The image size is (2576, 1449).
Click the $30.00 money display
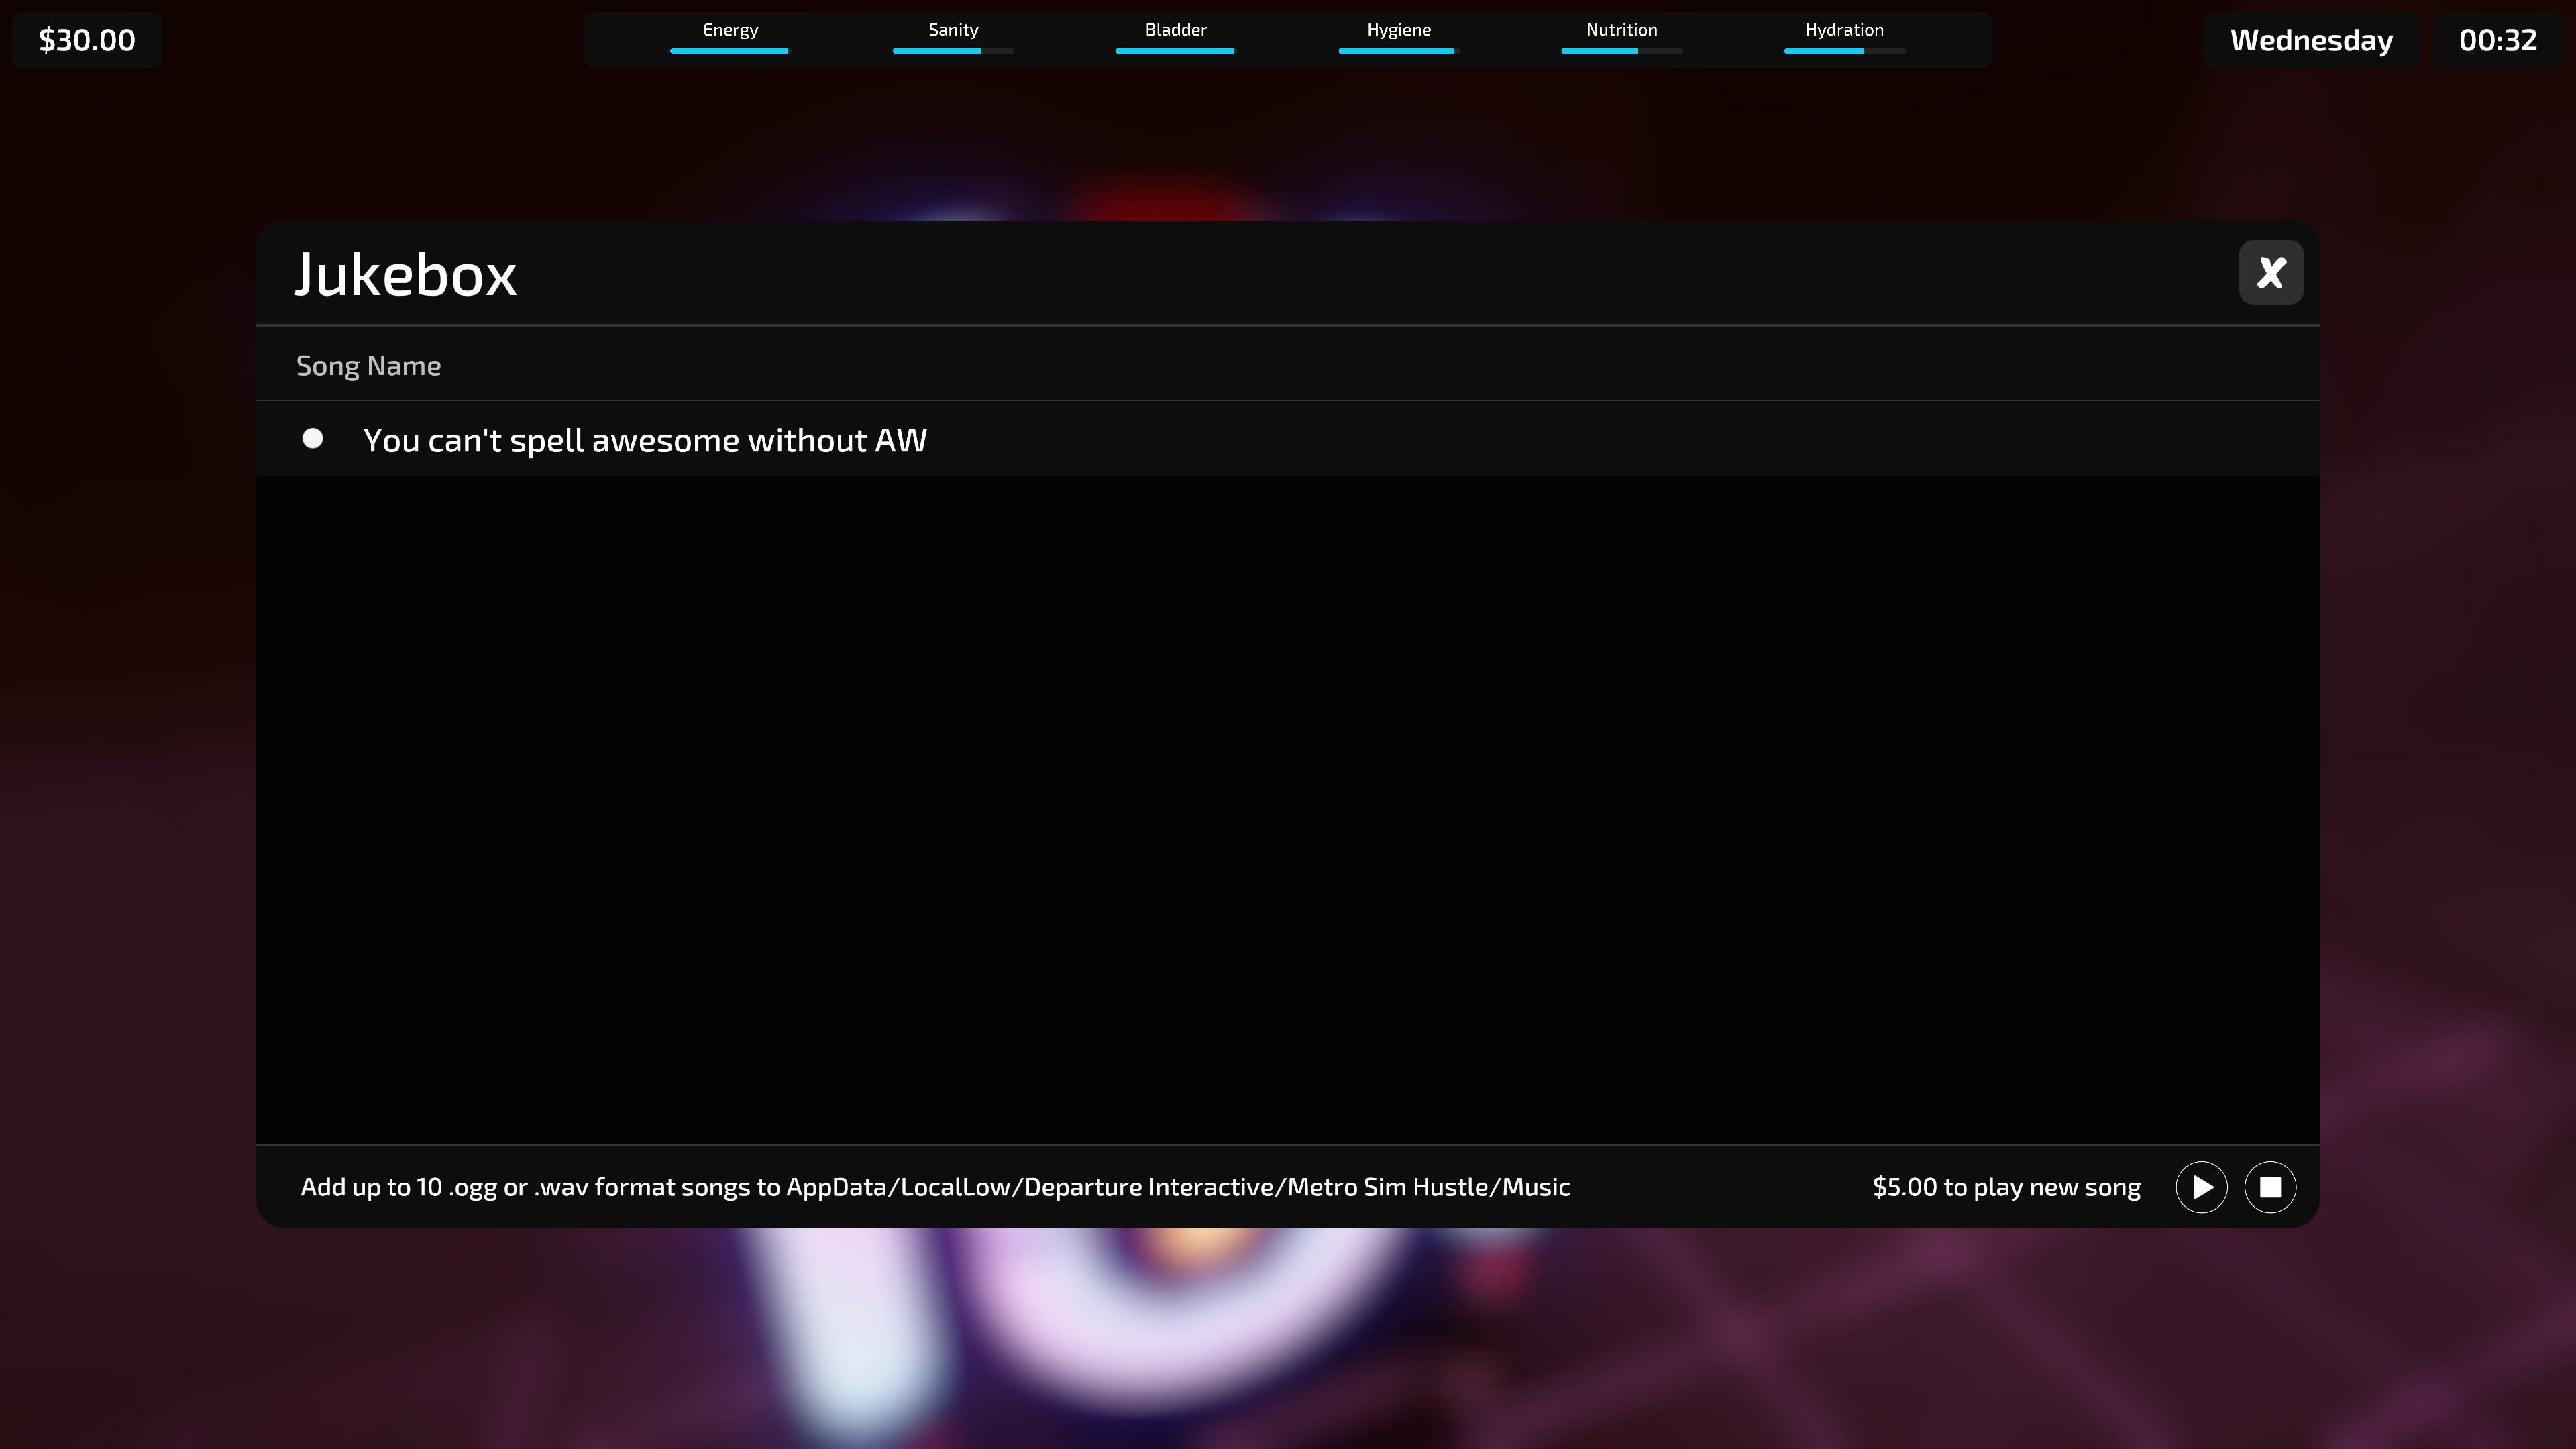[87, 40]
